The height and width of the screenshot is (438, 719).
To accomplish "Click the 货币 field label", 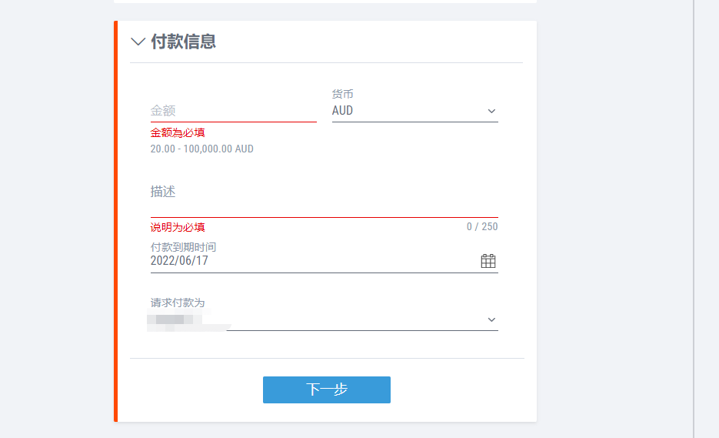I will point(342,94).
